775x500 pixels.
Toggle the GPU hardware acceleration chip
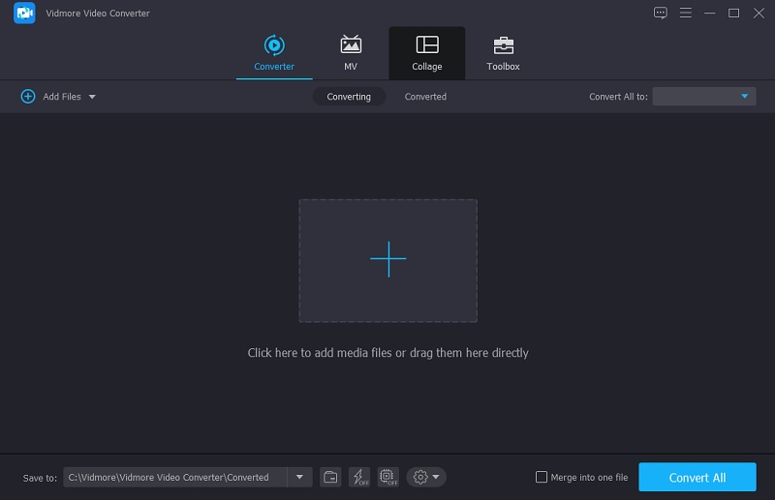click(x=388, y=477)
